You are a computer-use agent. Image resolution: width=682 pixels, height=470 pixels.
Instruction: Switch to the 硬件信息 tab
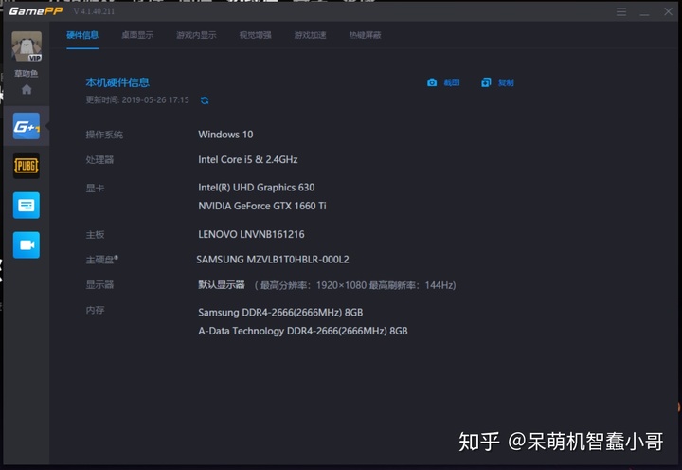[x=82, y=35]
